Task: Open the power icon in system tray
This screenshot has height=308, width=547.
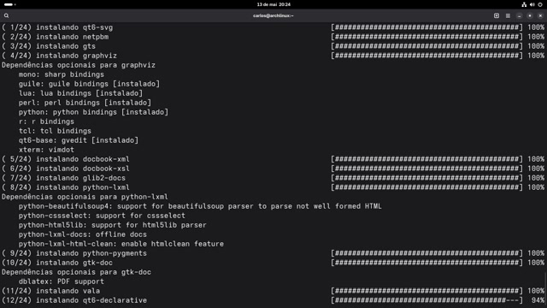Action: [540, 4]
